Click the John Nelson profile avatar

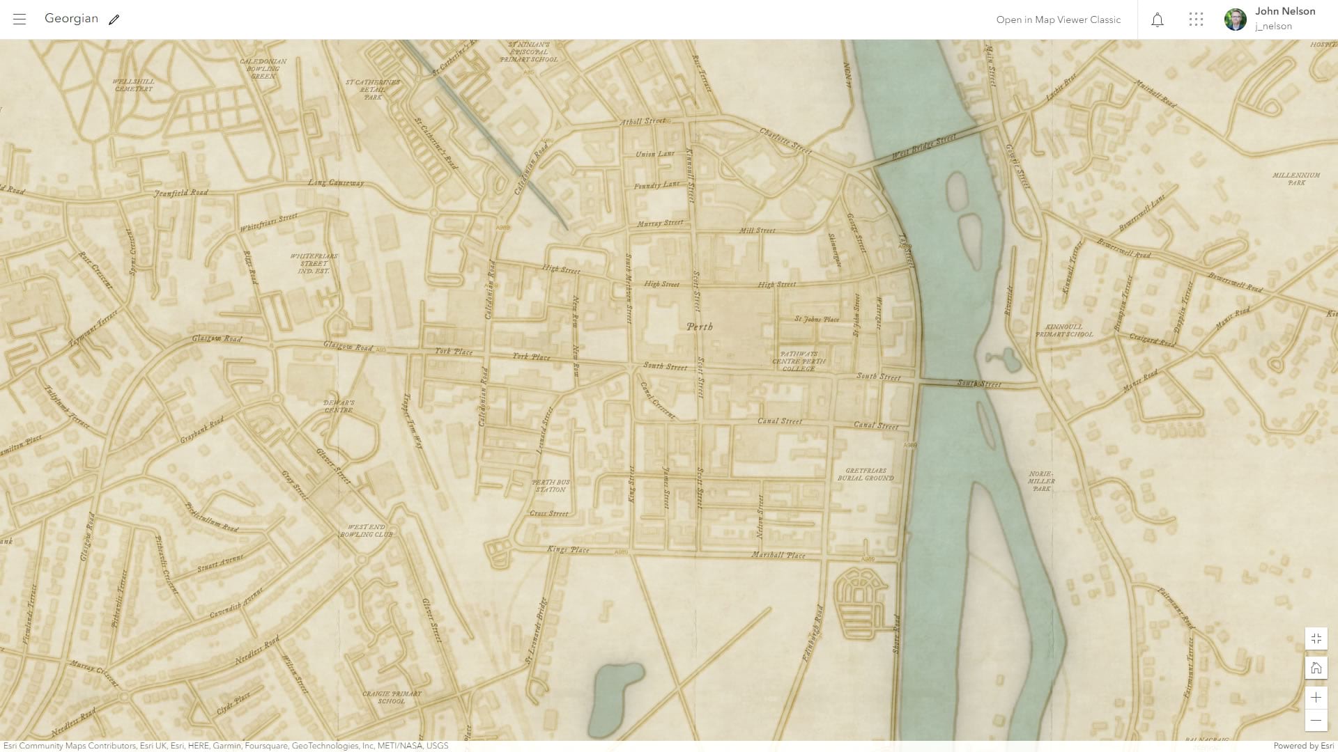click(1235, 19)
